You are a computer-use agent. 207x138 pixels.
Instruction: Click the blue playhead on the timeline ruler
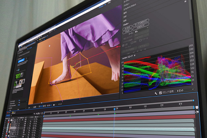pyautogui.click(x=115, y=109)
